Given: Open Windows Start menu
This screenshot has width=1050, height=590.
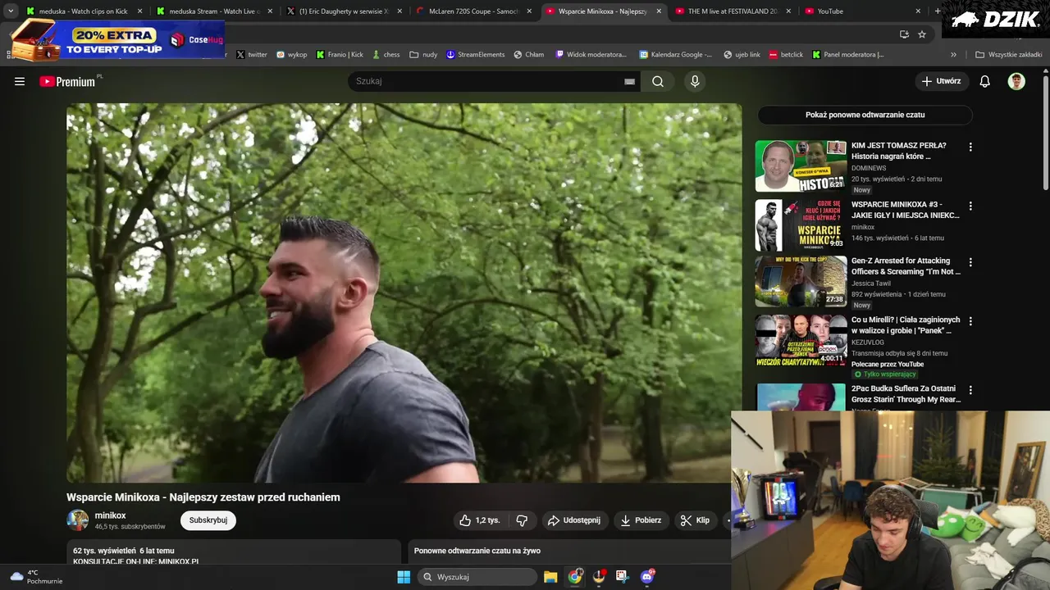Looking at the screenshot, I should pos(404,577).
